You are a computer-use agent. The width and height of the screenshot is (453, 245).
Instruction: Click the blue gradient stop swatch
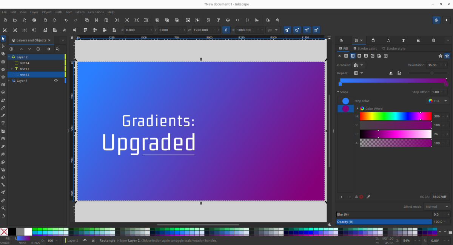pyautogui.click(x=345, y=101)
